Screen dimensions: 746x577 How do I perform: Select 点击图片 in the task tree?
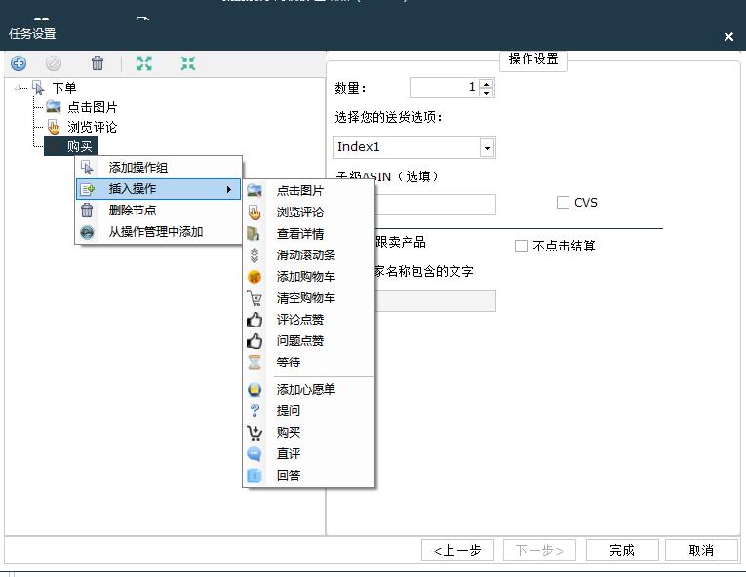pos(93,107)
